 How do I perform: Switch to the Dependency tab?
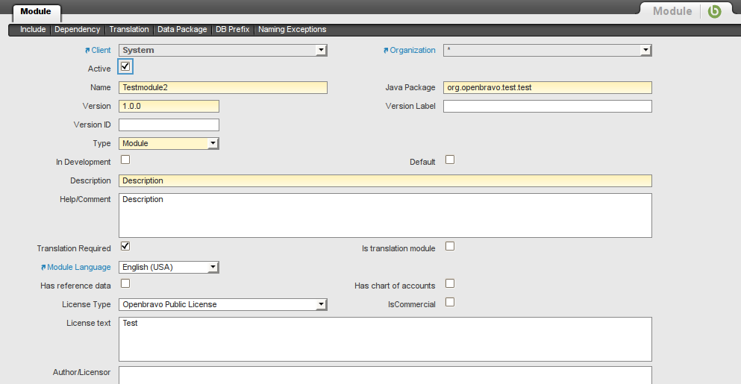coord(77,30)
